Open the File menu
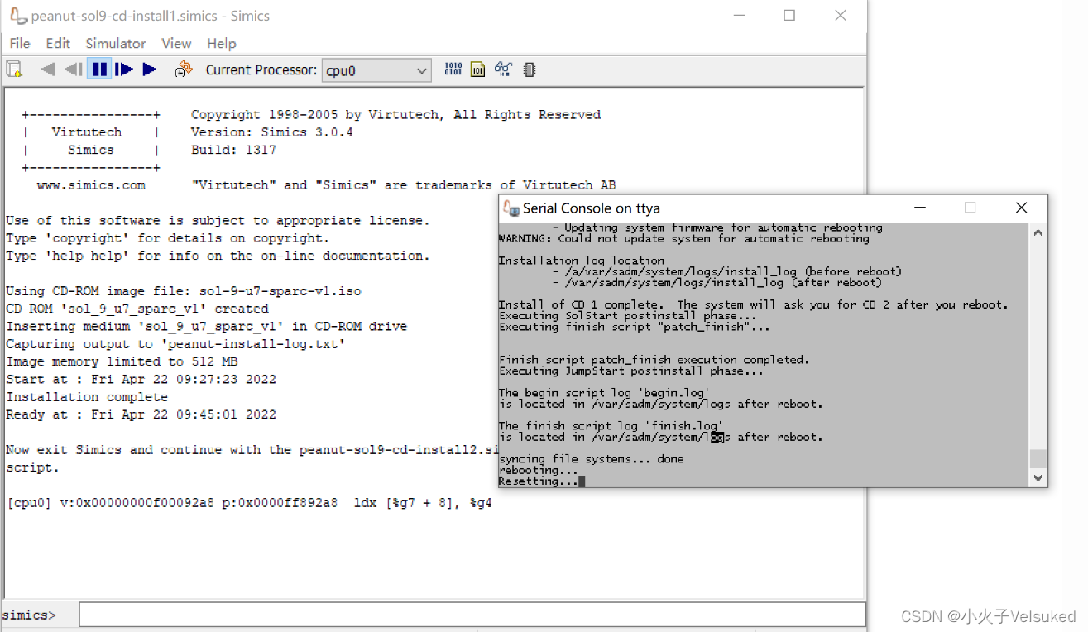The height and width of the screenshot is (632, 1088). 19,43
